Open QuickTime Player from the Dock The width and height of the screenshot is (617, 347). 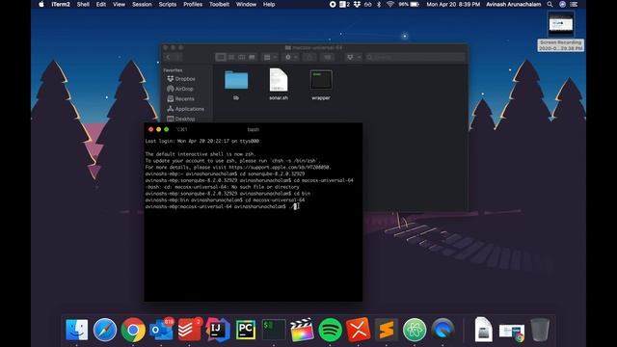click(x=443, y=330)
